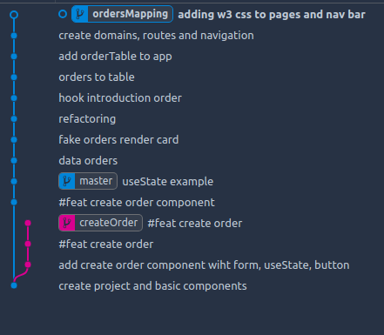Click the ordersMapping branch icon

click(x=80, y=14)
